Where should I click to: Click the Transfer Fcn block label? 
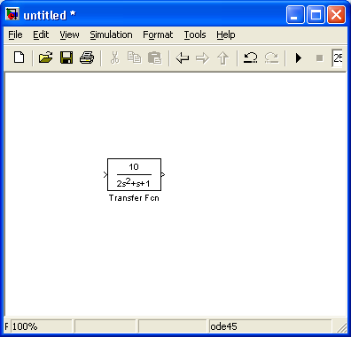pyautogui.click(x=134, y=198)
